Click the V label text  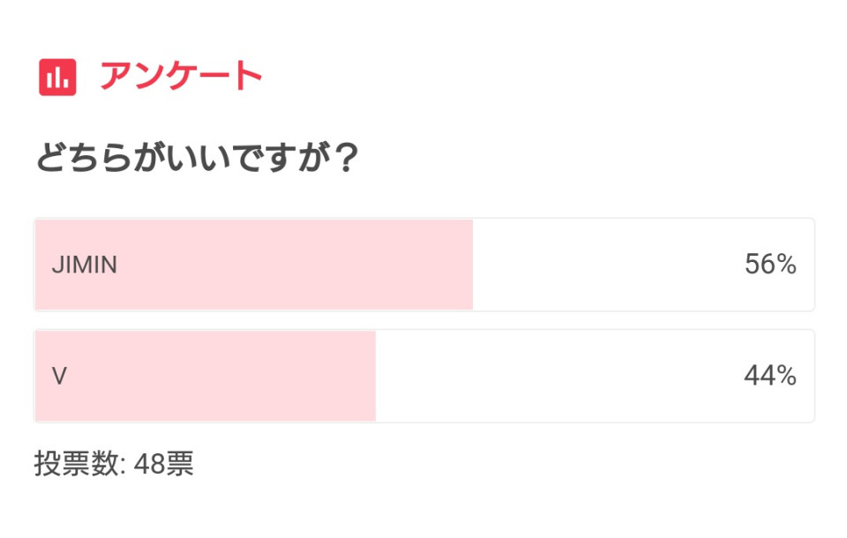pyautogui.click(x=59, y=376)
